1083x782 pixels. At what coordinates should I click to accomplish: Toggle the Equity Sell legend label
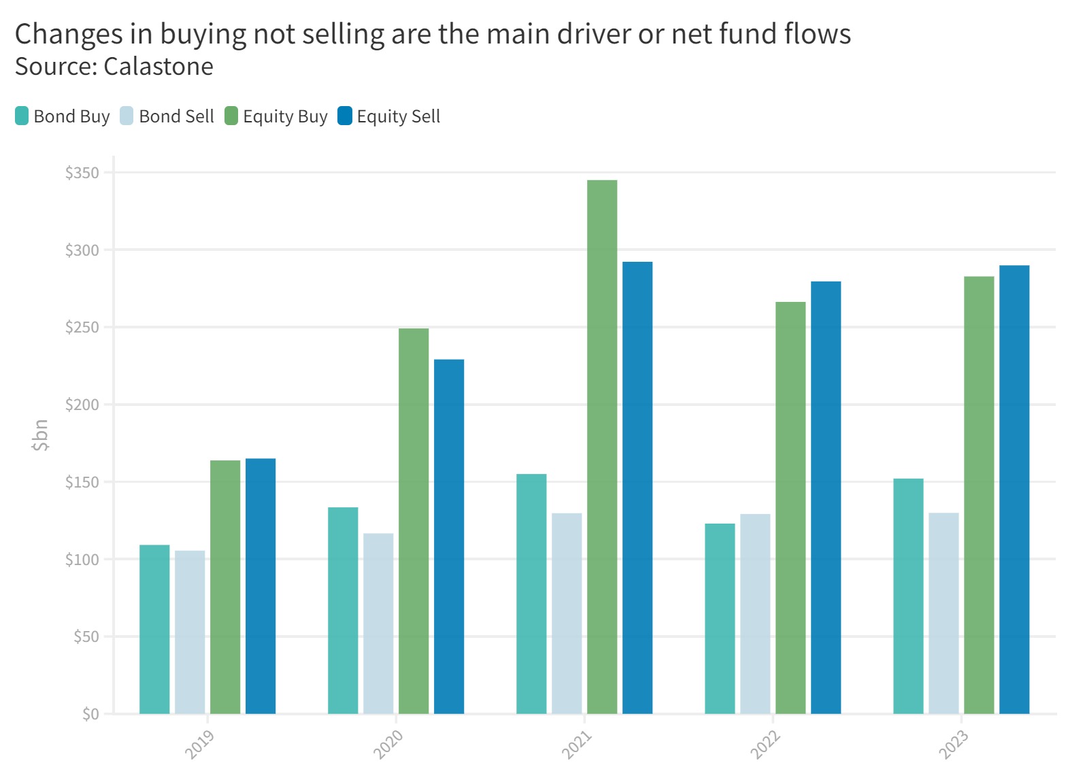pos(399,116)
